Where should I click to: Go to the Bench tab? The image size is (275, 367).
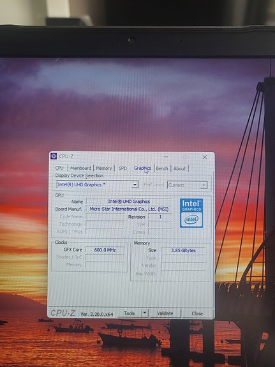tap(162, 169)
